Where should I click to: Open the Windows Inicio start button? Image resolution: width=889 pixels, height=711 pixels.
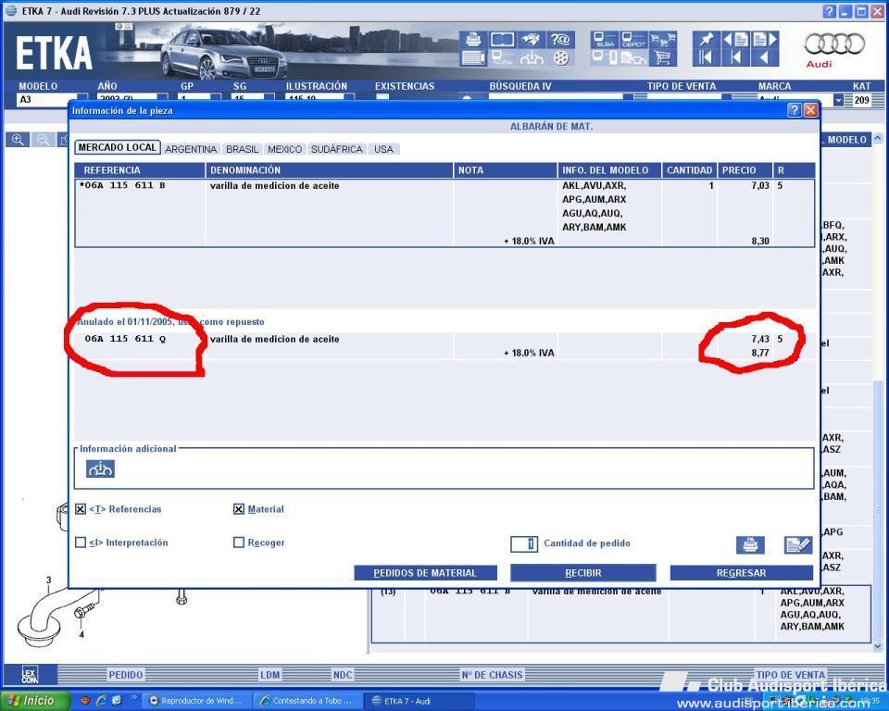[34, 701]
